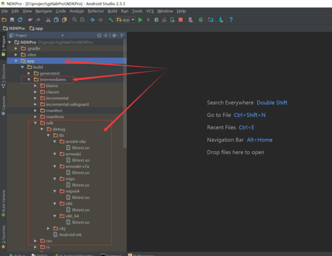
Task: Toggle the Captures side tab
Action: point(3,106)
